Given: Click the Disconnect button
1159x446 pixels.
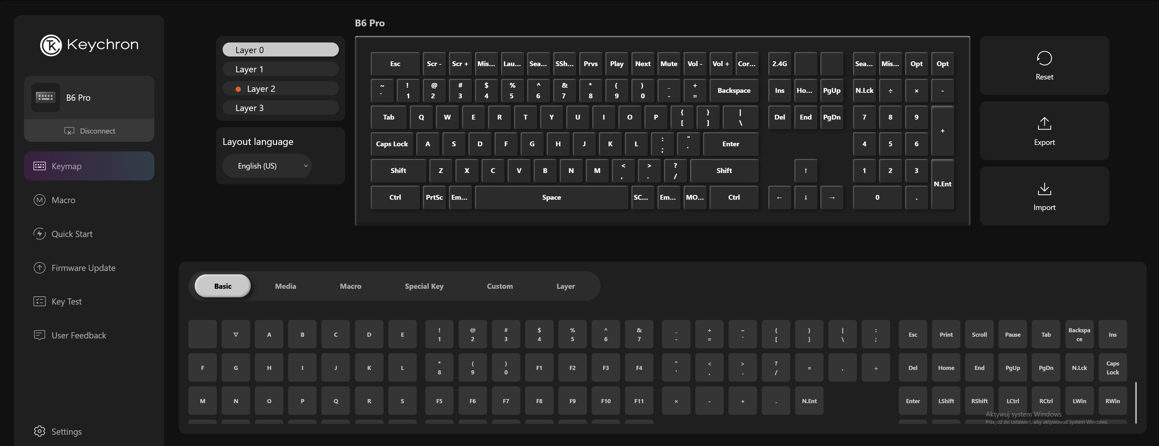Looking at the screenshot, I should click(89, 131).
